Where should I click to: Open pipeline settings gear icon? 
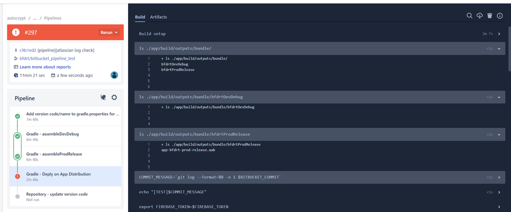(x=114, y=97)
